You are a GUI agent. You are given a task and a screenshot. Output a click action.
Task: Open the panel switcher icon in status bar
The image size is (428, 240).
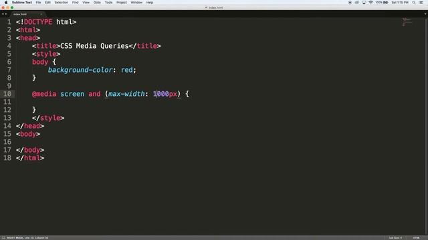coord(3,238)
